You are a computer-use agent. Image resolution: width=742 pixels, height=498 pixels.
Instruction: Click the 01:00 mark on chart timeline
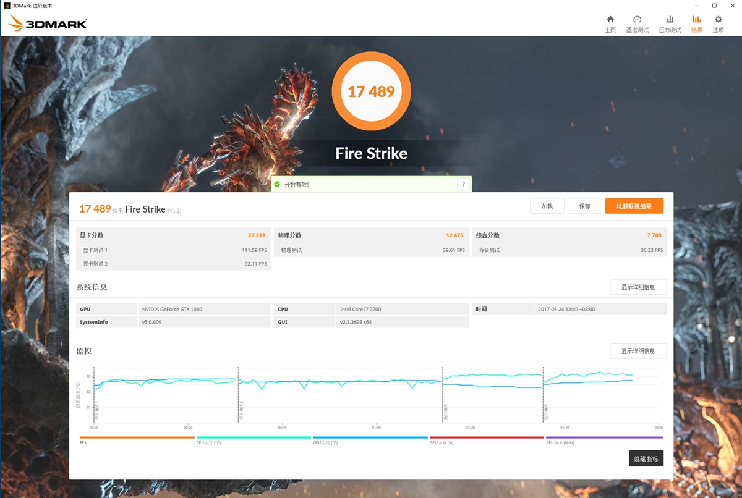coord(376,427)
